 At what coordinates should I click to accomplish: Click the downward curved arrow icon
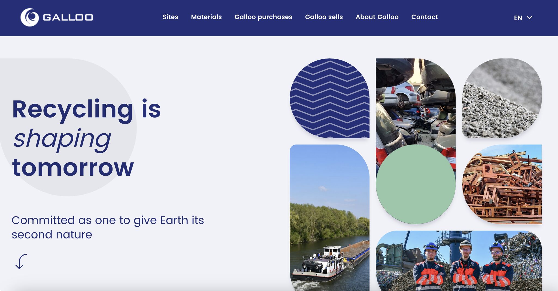(21, 262)
